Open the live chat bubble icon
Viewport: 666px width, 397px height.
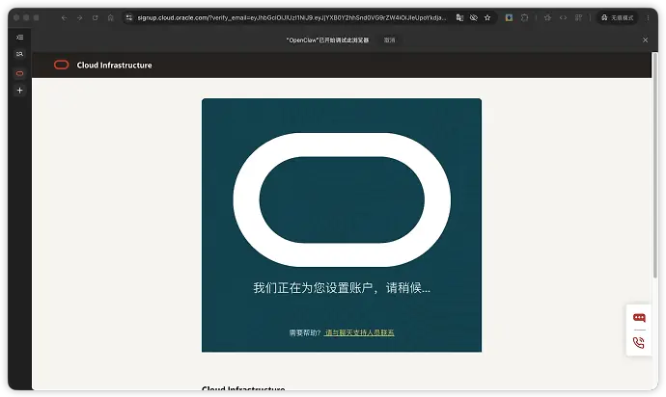pyautogui.click(x=639, y=318)
